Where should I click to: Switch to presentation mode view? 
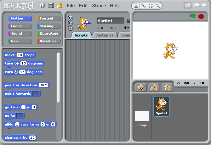tap(204, 5)
